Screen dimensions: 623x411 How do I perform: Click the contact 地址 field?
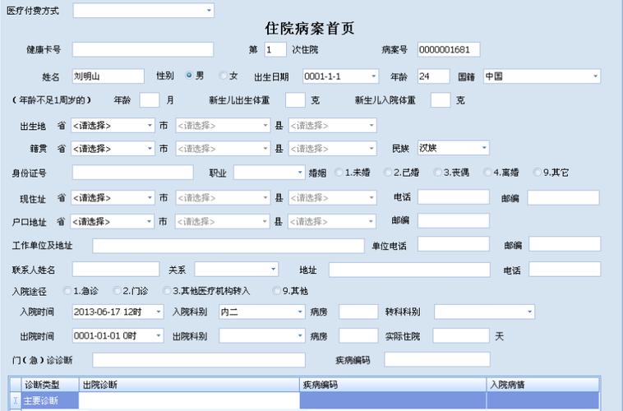point(409,270)
